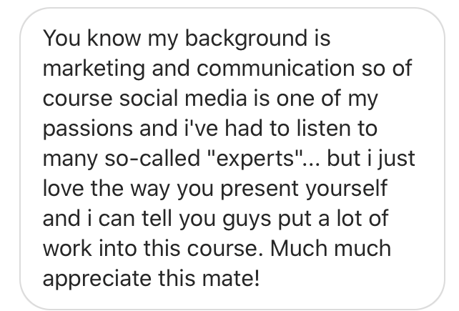Click the opening word "You" of the message
This screenshot has width=459, height=311.
pyautogui.click(x=61, y=39)
